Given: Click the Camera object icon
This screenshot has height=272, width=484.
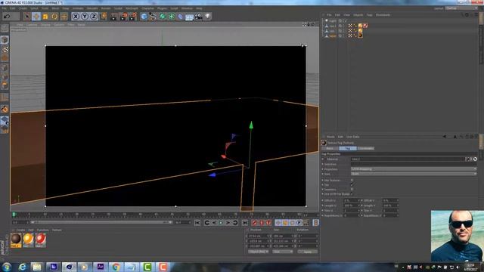Looking at the screenshot, I should (198, 17).
